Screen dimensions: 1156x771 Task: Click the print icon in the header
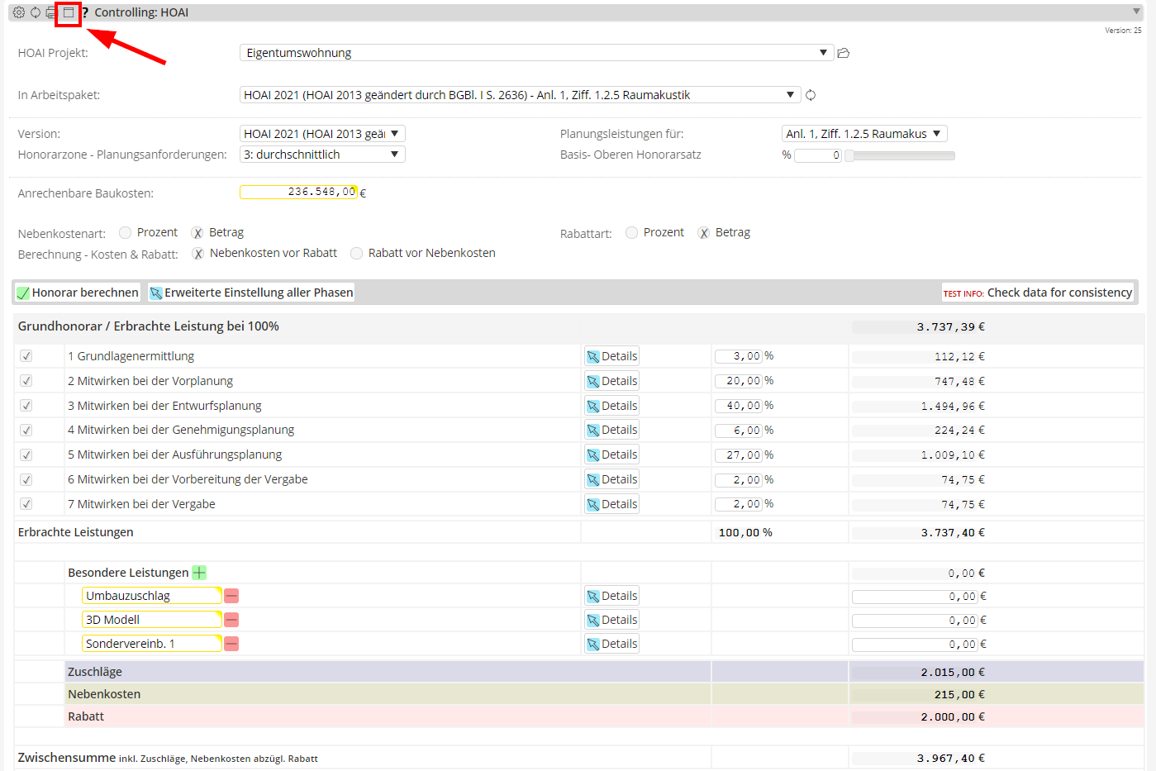(x=51, y=12)
